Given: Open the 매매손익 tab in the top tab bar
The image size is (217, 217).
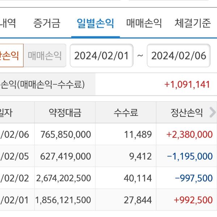Looking at the screenshot, I should pyautogui.click(x=144, y=24).
